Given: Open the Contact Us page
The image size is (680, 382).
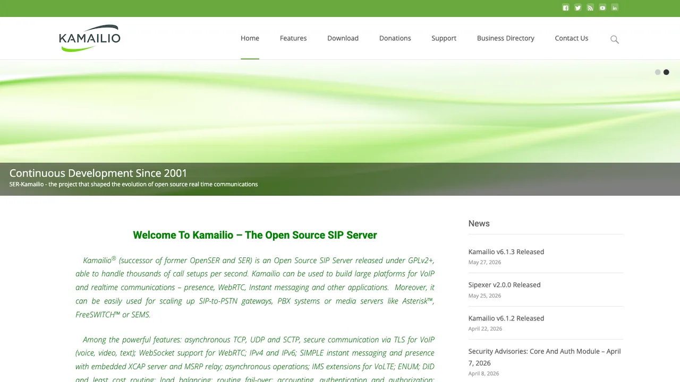Looking at the screenshot, I should (x=572, y=38).
